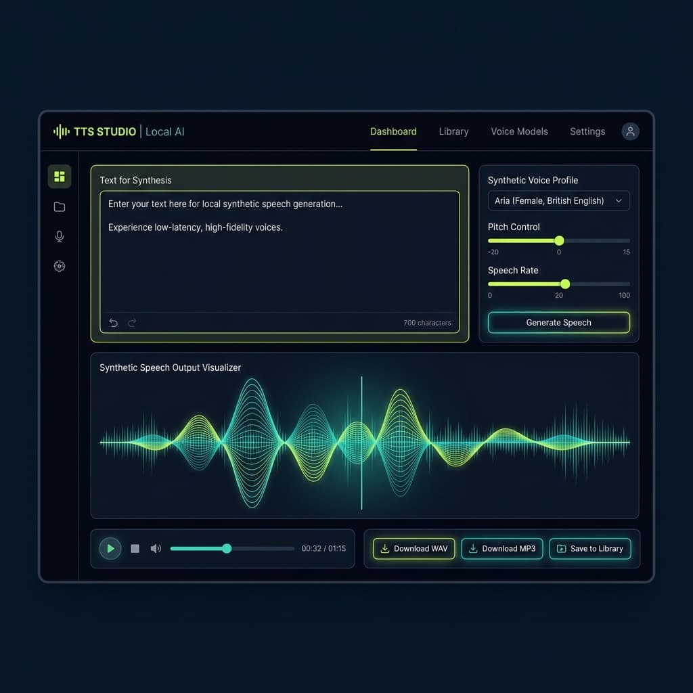Click Download MP3 button
This screenshot has width=693, height=693.
click(501, 548)
